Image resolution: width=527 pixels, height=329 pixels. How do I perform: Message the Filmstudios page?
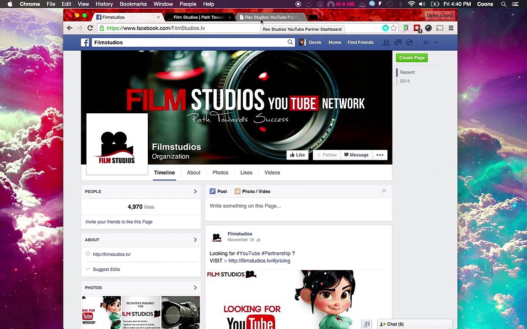tap(357, 155)
